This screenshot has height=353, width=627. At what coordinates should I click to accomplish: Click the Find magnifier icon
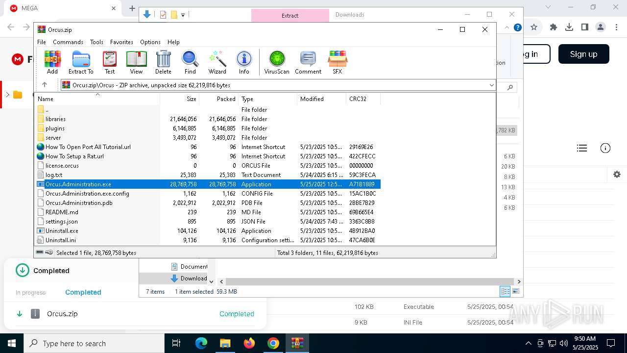point(190,62)
